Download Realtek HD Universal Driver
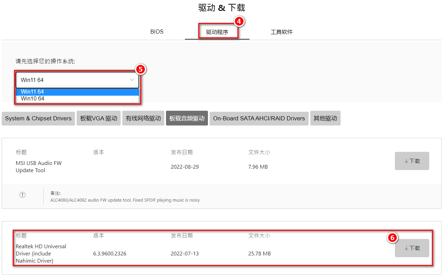Viewport: 443px width, 276px height. click(412, 248)
